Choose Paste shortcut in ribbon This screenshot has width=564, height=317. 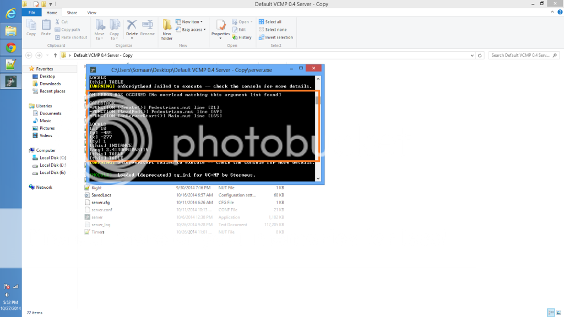point(71,37)
